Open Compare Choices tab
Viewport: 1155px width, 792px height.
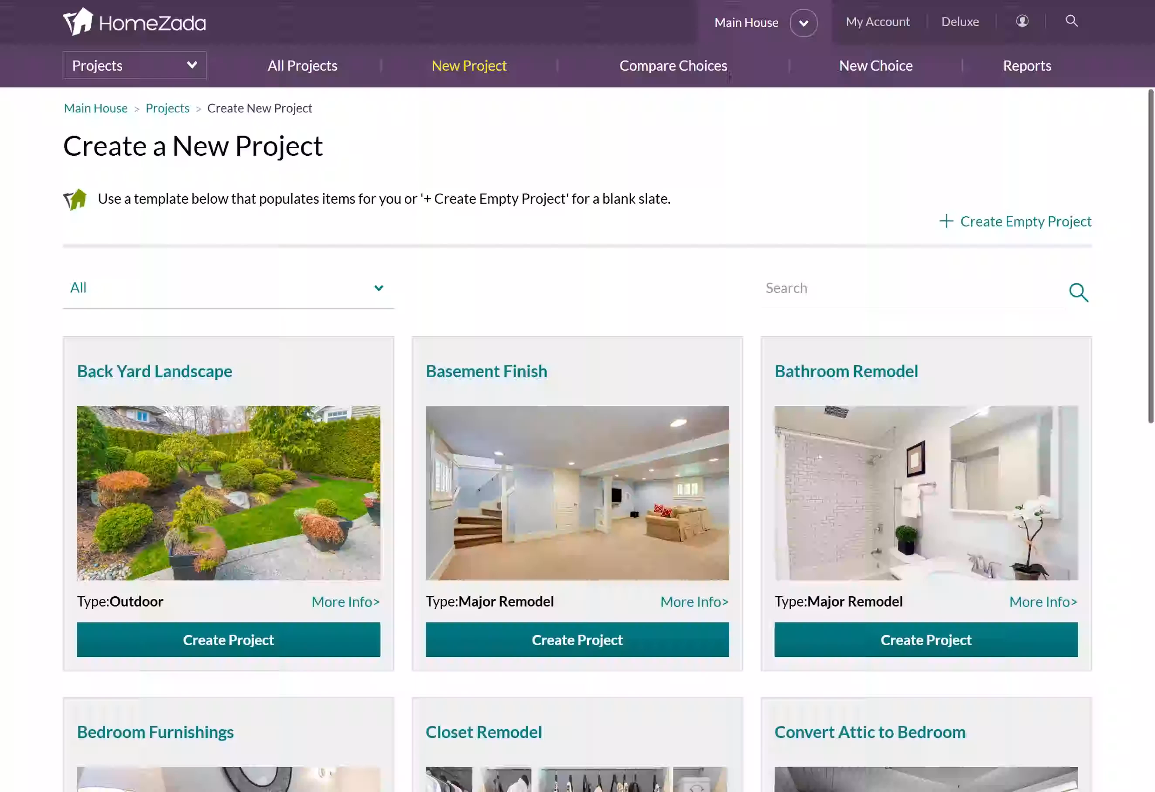click(673, 65)
